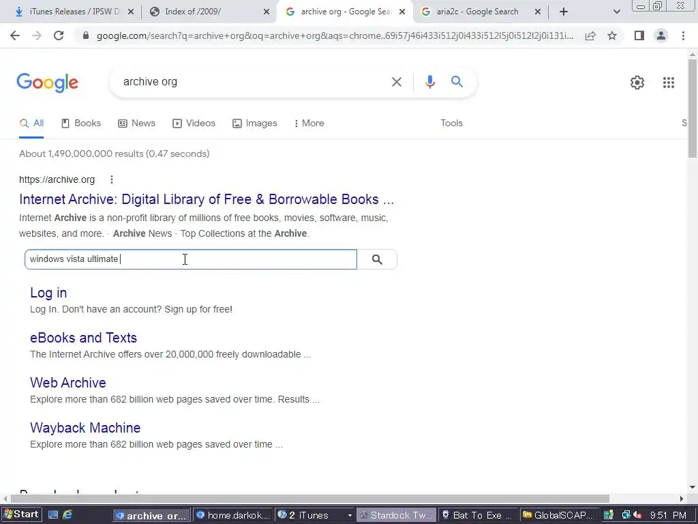698x524 pixels.
Task: Submit Google search with magnifier icon
Action: pyautogui.click(x=457, y=82)
